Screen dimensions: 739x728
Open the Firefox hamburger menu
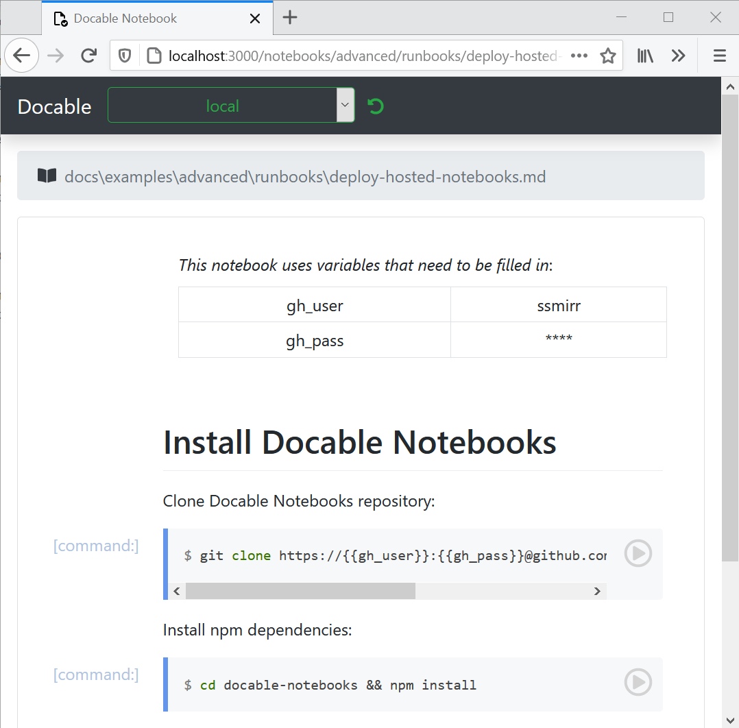coord(719,56)
